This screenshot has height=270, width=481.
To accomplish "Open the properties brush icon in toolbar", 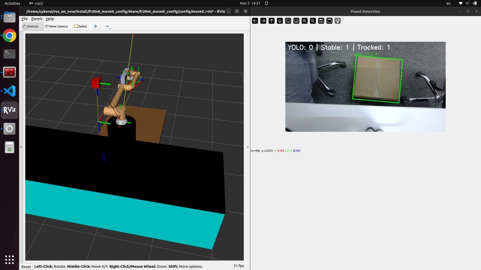I will pyautogui.click(x=338, y=21).
